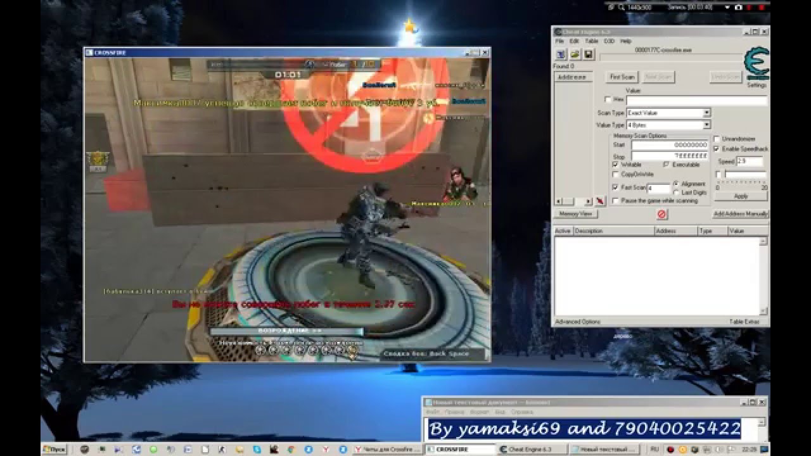This screenshot has width=811, height=456.
Task: Click the "By yamaksi69 and 79040025422" text in Notepad
Action: 585,429
